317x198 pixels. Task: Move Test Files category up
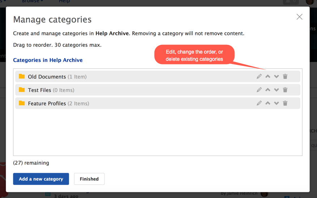coord(268,90)
